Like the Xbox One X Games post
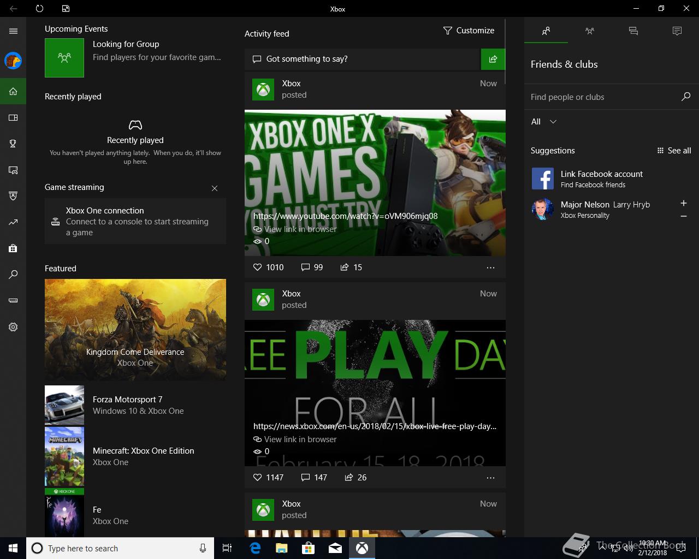699x559 pixels. pyautogui.click(x=268, y=267)
